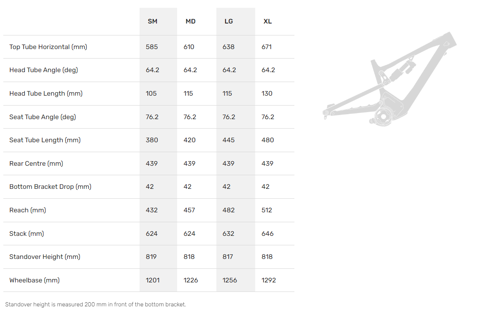Select the LG size column header
The width and height of the screenshot is (493, 315).
(x=229, y=21)
